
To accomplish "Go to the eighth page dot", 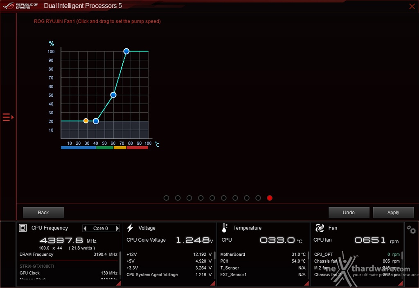I will tap(247, 198).
